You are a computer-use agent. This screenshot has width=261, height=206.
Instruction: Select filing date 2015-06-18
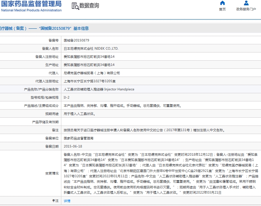[x=73, y=146]
